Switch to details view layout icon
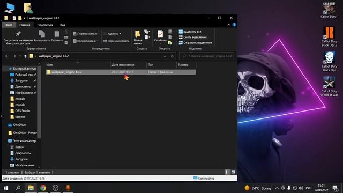Viewport: 343px width, 193px height. [227, 172]
